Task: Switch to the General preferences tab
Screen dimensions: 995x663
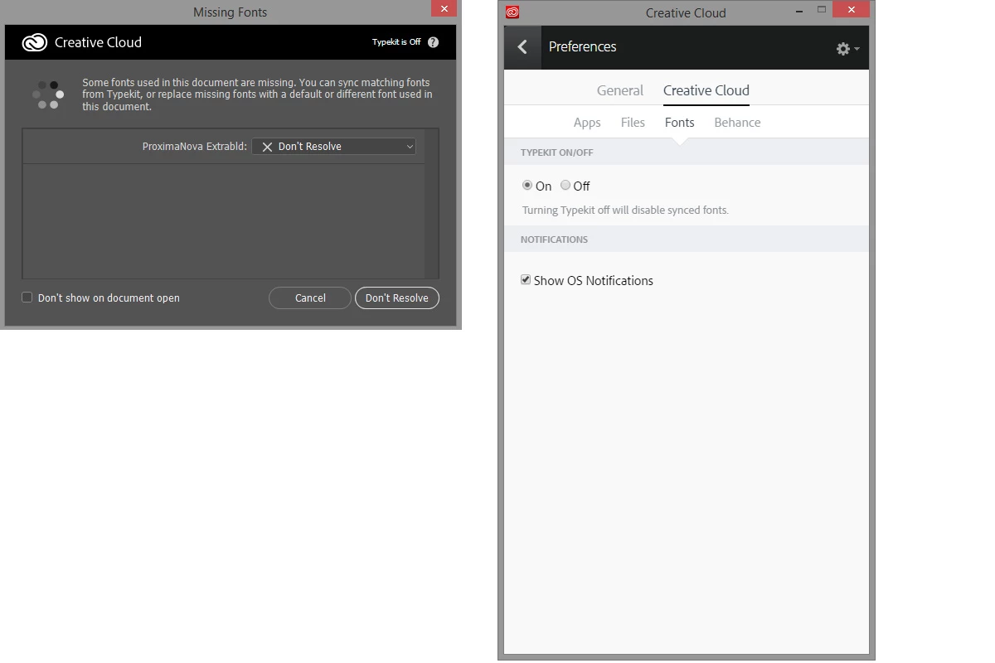Action: pyautogui.click(x=620, y=90)
